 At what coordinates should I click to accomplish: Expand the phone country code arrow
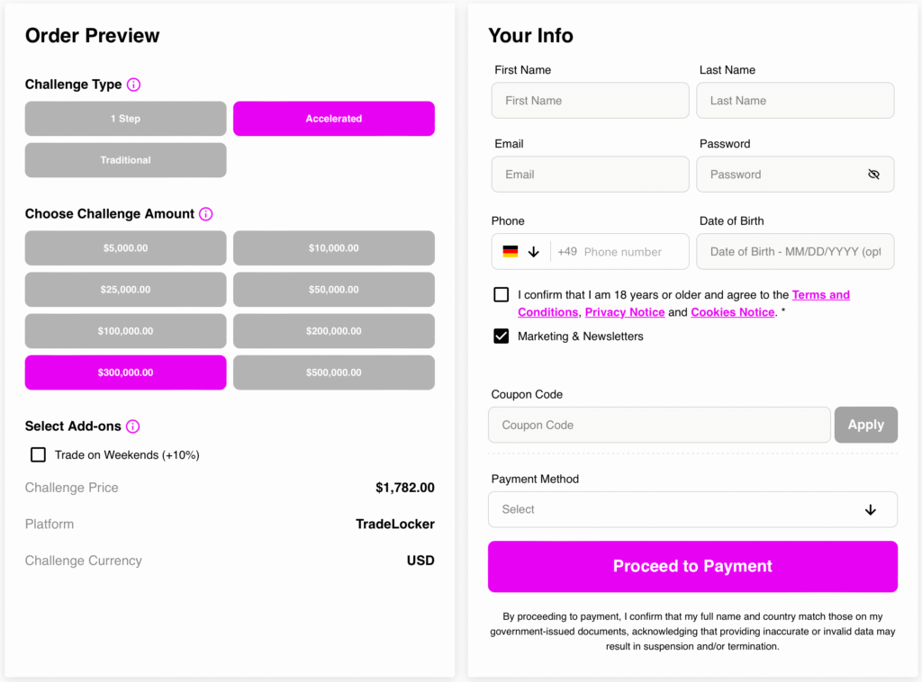[x=533, y=252]
